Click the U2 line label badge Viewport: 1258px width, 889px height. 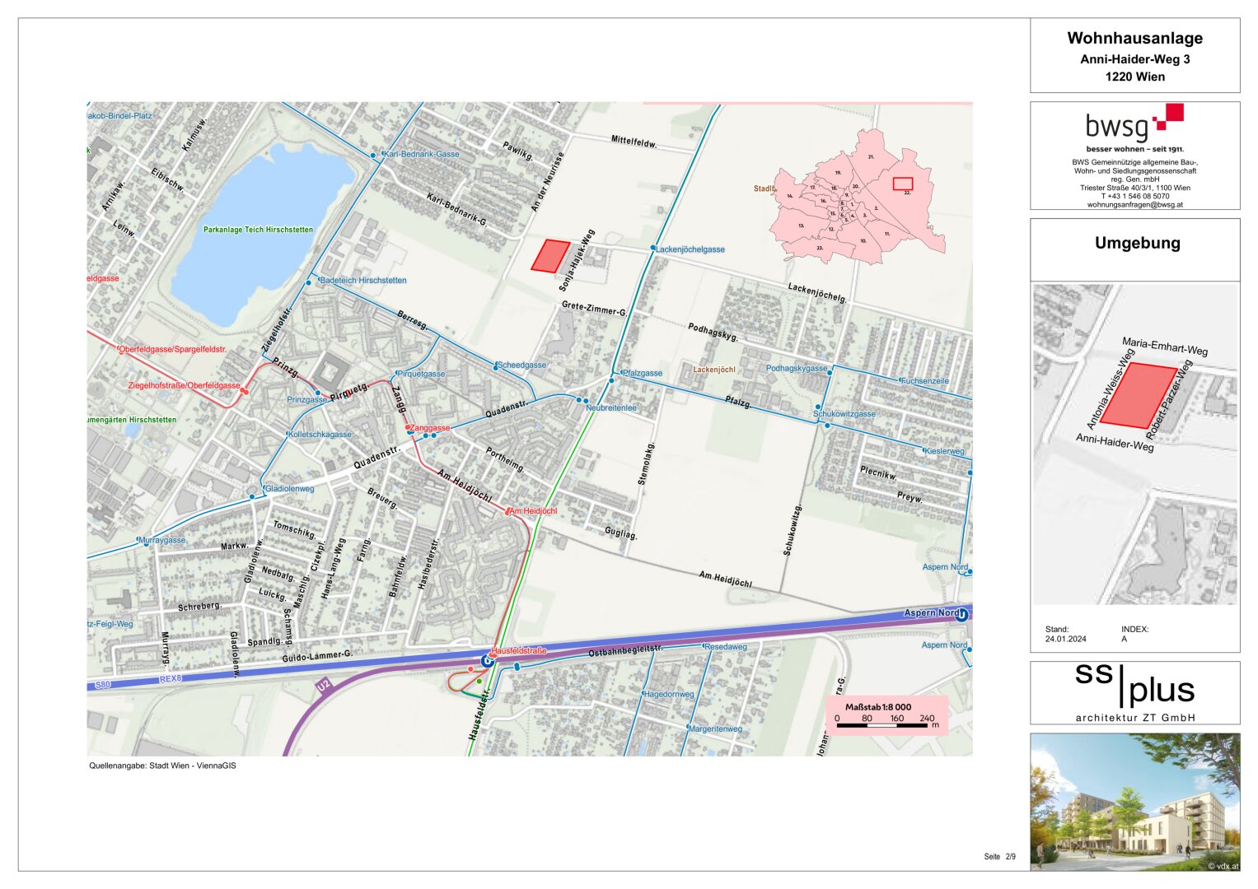tap(323, 685)
